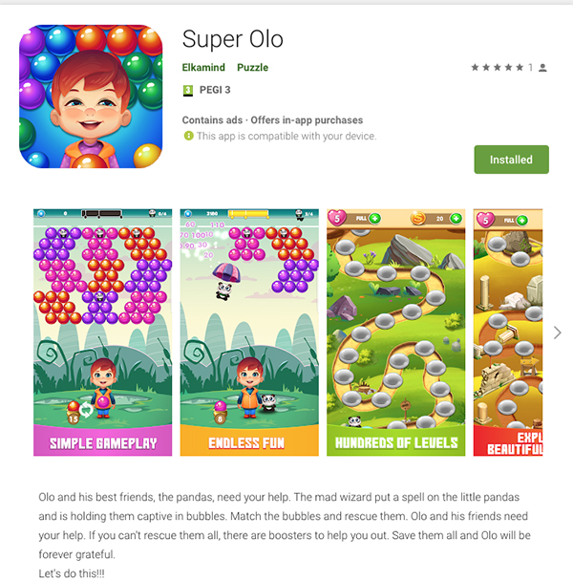
Task: Click the Super Olo app icon
Action: point(91,97)
